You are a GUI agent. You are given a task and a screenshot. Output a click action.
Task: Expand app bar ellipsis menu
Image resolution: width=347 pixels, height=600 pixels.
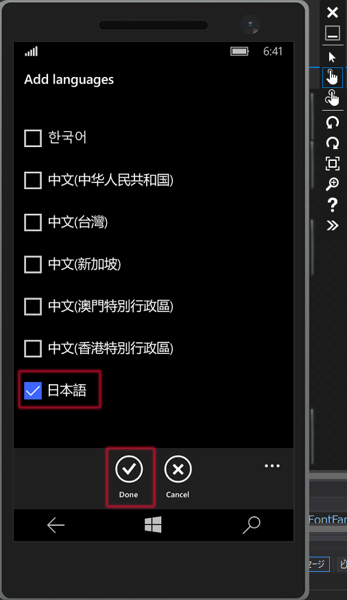click(x=272, y=466)
